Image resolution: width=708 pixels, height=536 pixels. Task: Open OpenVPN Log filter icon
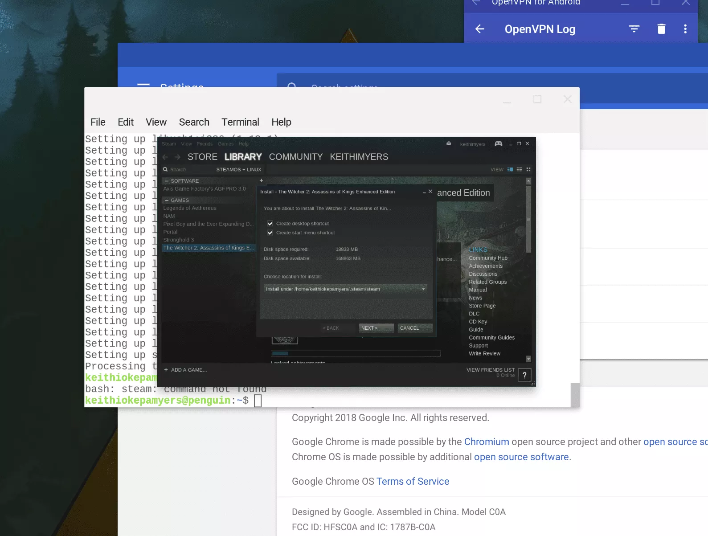(x=634, y=29)
